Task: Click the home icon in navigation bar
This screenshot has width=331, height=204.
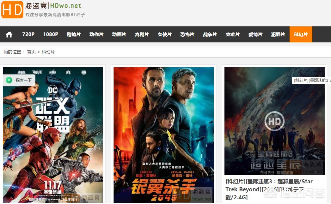Action: [x=9, y=34]
